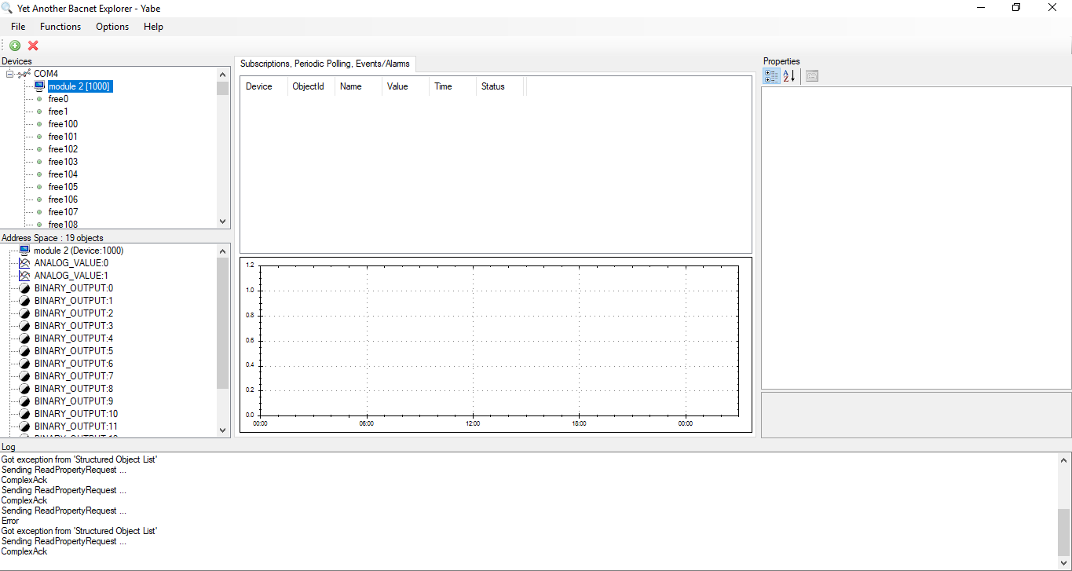This screenshot has width=1072, height=571.
Task: Click the Property Pages icon
Action: [x=812, y=75]
